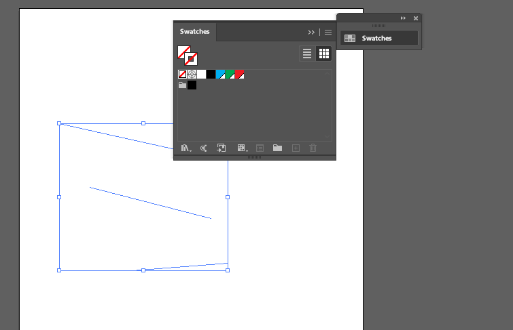The image size is (513, 330).
Task: Collapse Swatches panel with double arrows
Action: click(x=311, y=32)
